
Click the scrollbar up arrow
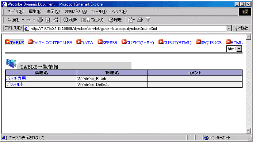248,37
